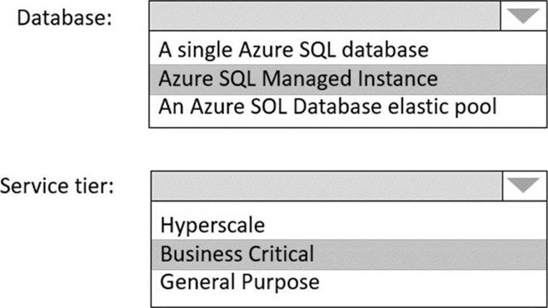Click the "Service tier:" field label

[x=57, y=186]
